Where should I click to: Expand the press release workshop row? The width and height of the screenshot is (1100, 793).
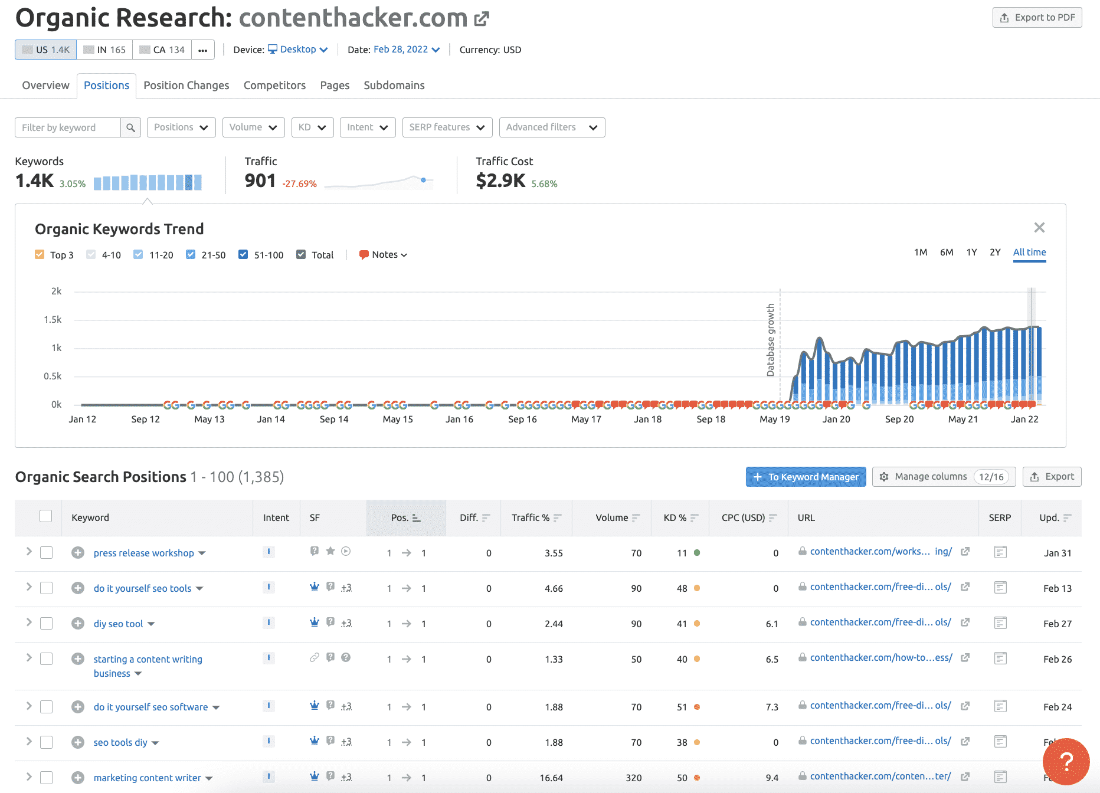click(28, 552)
